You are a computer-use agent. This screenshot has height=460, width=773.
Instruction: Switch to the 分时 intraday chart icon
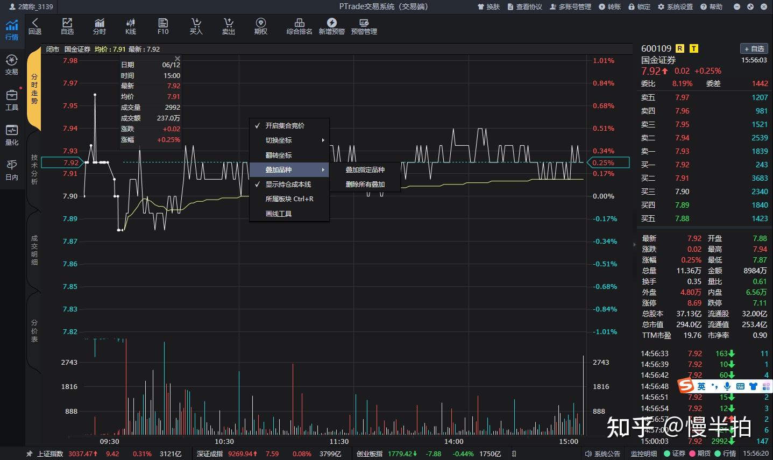(x=99, y=26)
